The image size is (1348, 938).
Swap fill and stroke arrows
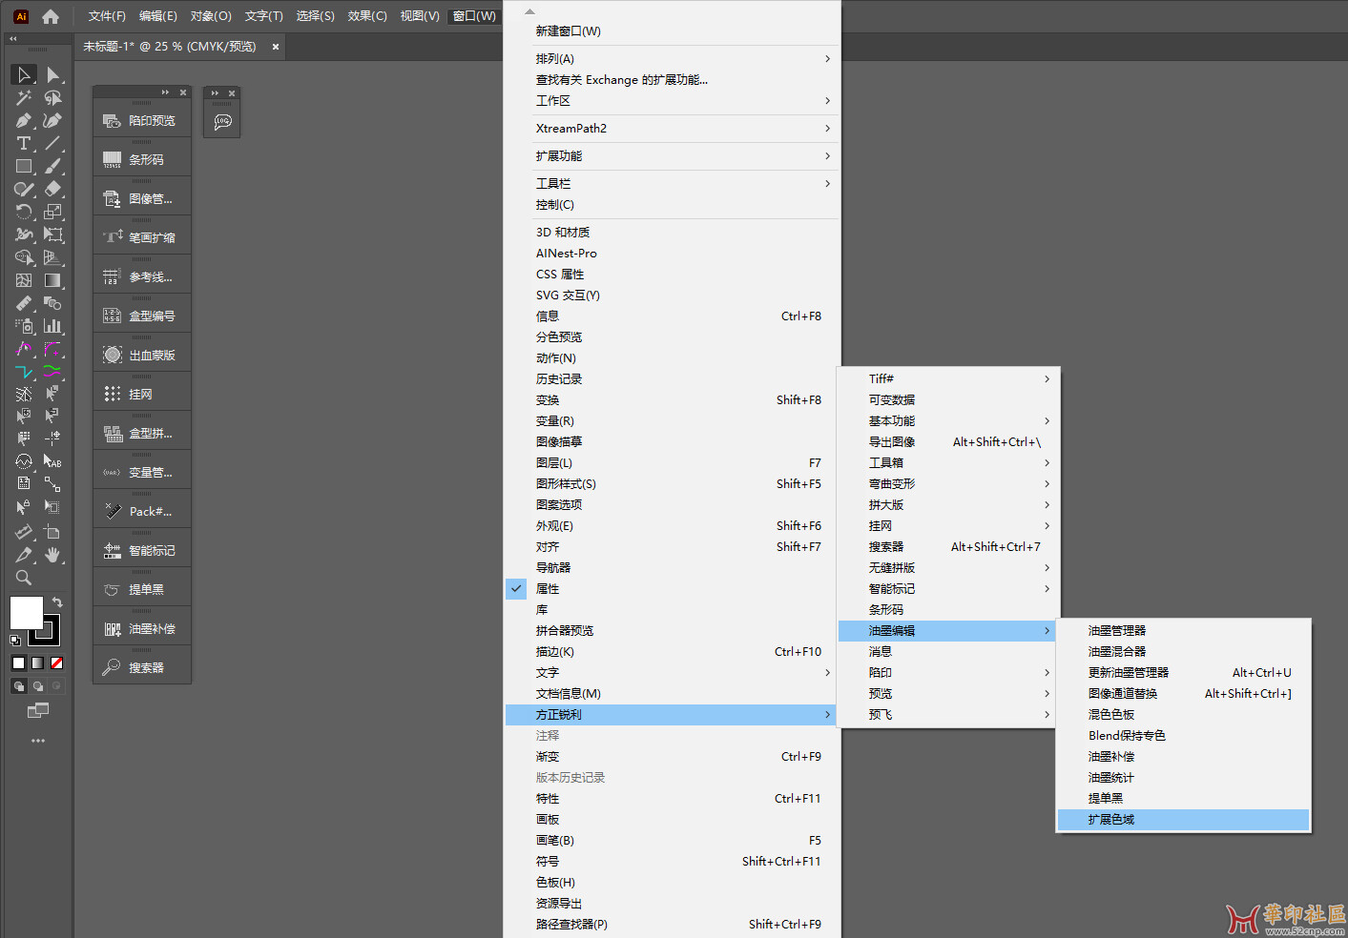pyautogui.click(x=57, y=602)
